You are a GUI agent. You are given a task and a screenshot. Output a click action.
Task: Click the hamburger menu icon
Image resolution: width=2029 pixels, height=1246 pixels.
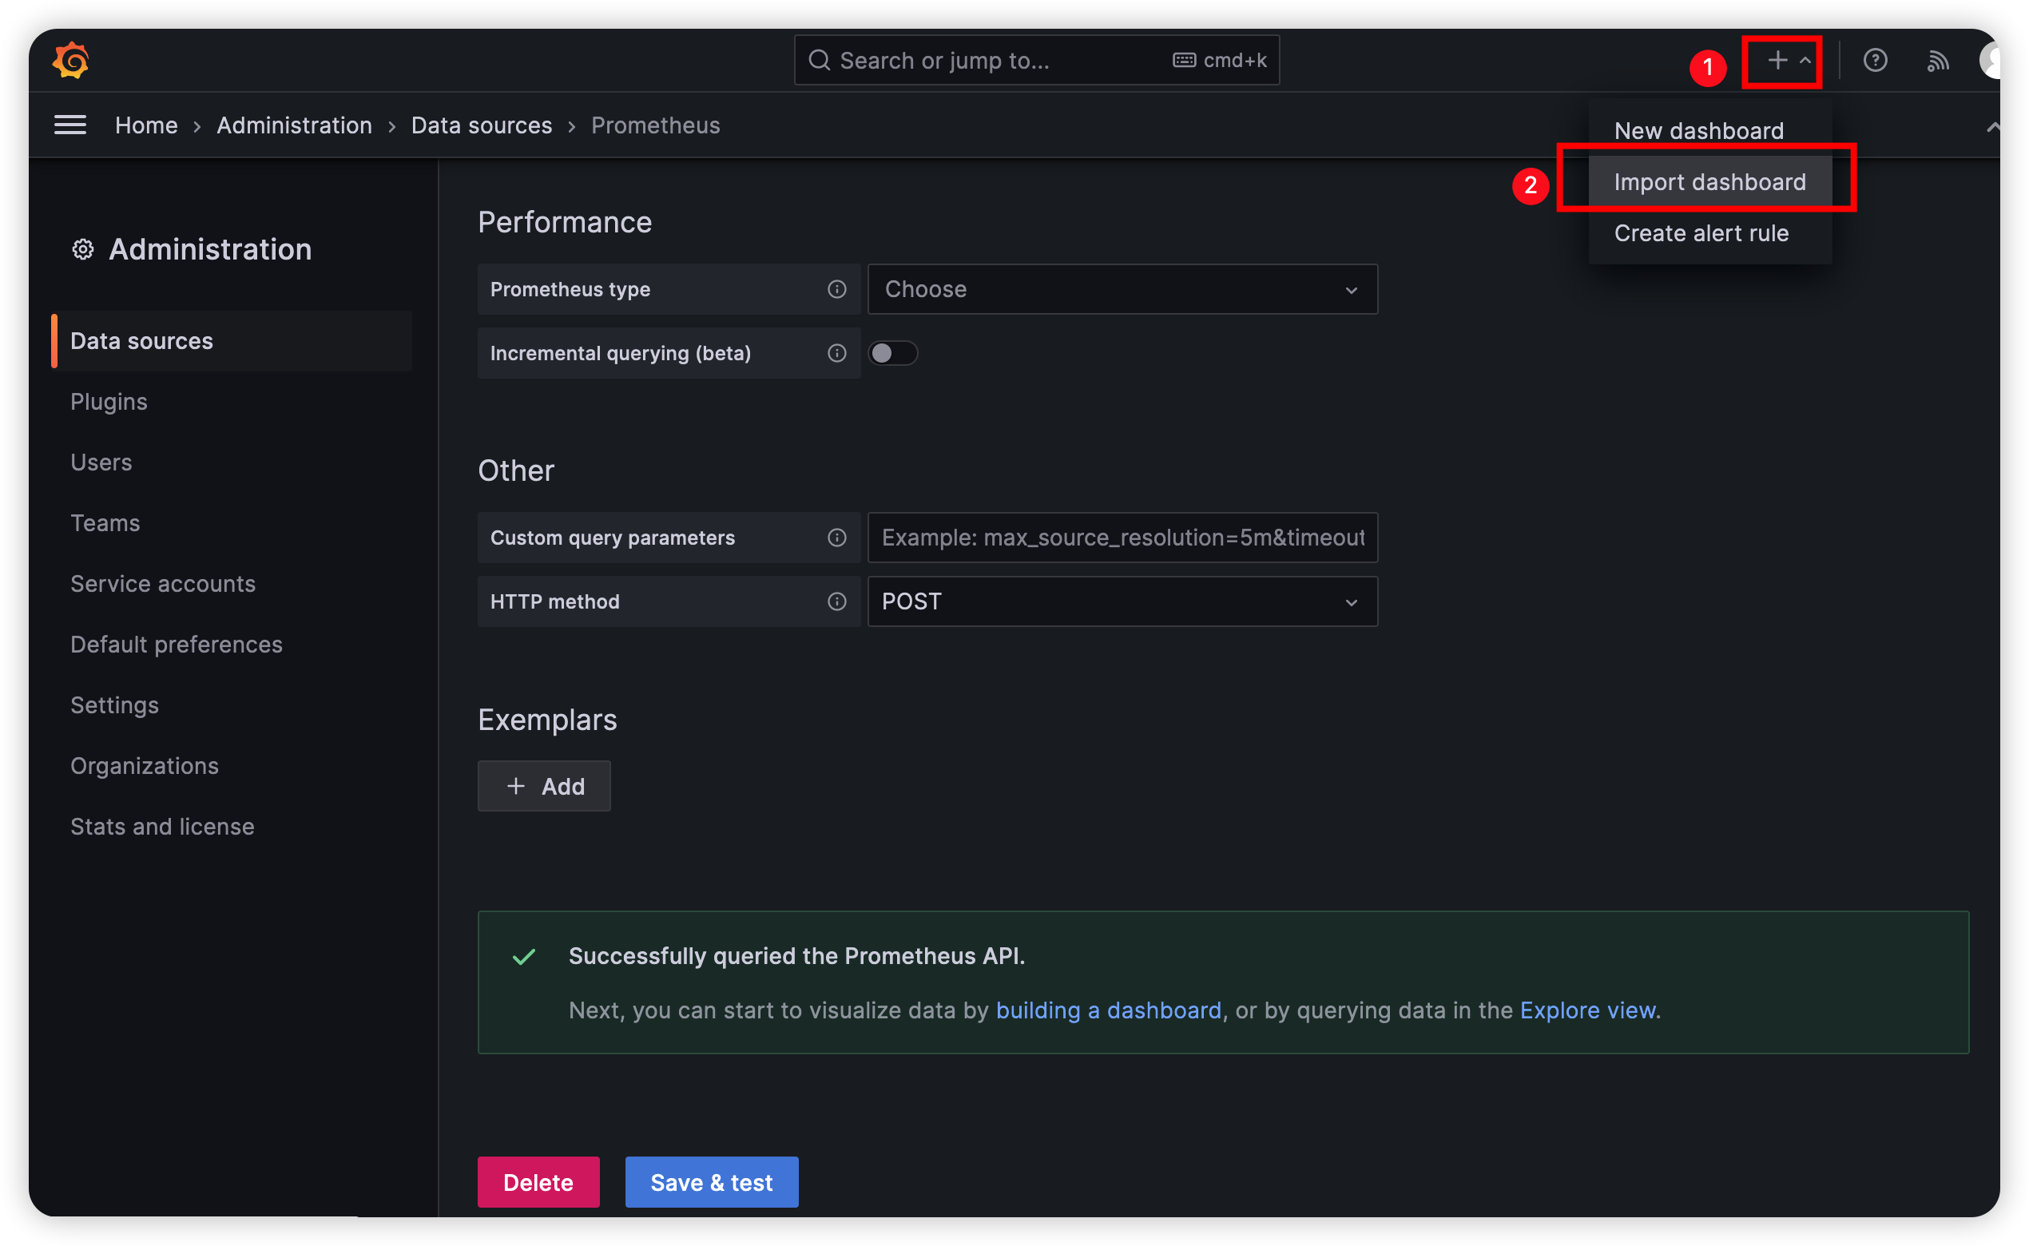(x=71, y=123)
